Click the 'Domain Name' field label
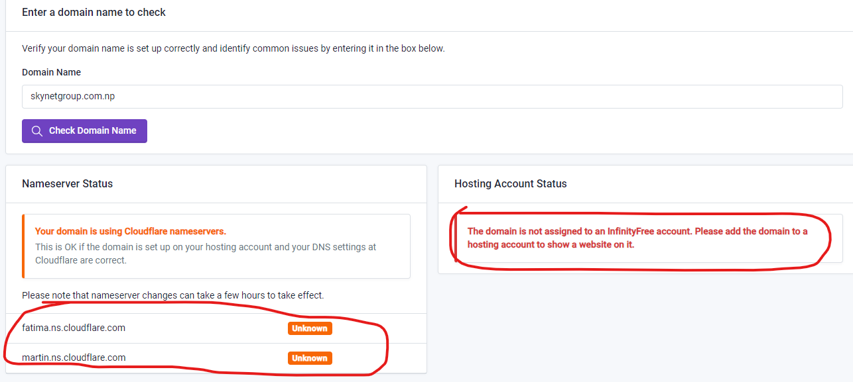 pos(51,72)
